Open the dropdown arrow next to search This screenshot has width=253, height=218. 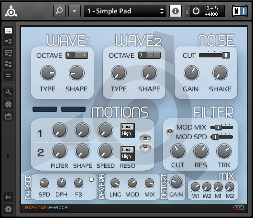pyautogui.click(x=75, y=11)
